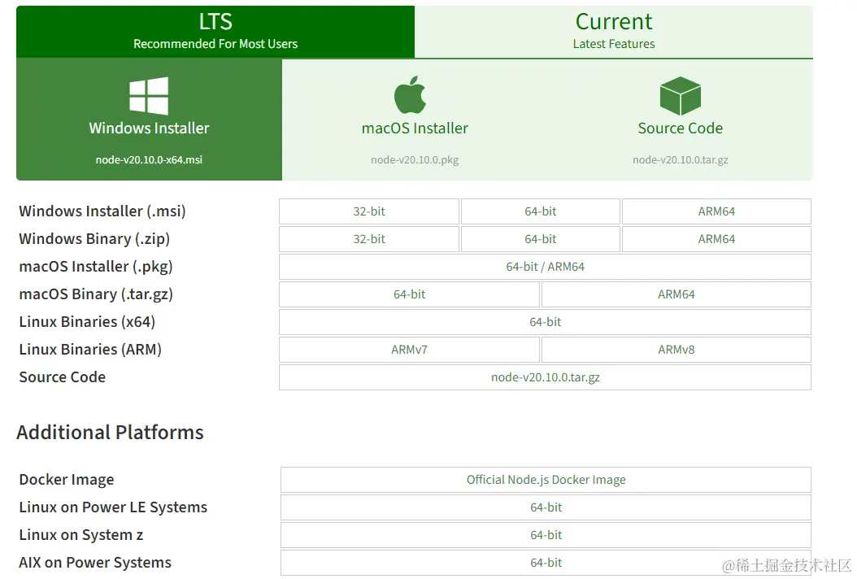The image size is (857, 579).
Task: Select 64-bit macOS Binary (.tar.gz)
Action: click(409, 294)
